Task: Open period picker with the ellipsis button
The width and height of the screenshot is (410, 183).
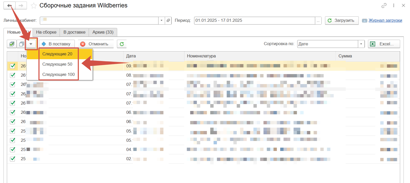Action: pyautogui.click(x=318, y=21)
